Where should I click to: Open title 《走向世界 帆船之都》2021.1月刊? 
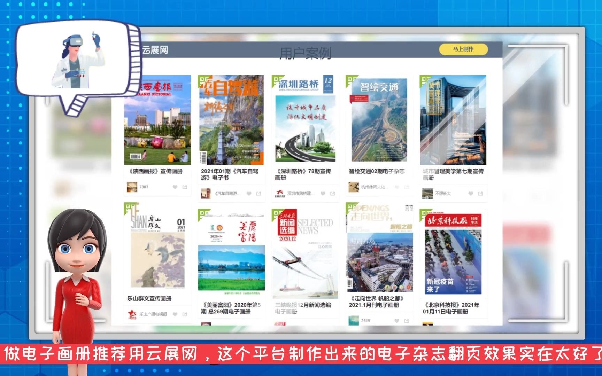[x=376, y=301]
